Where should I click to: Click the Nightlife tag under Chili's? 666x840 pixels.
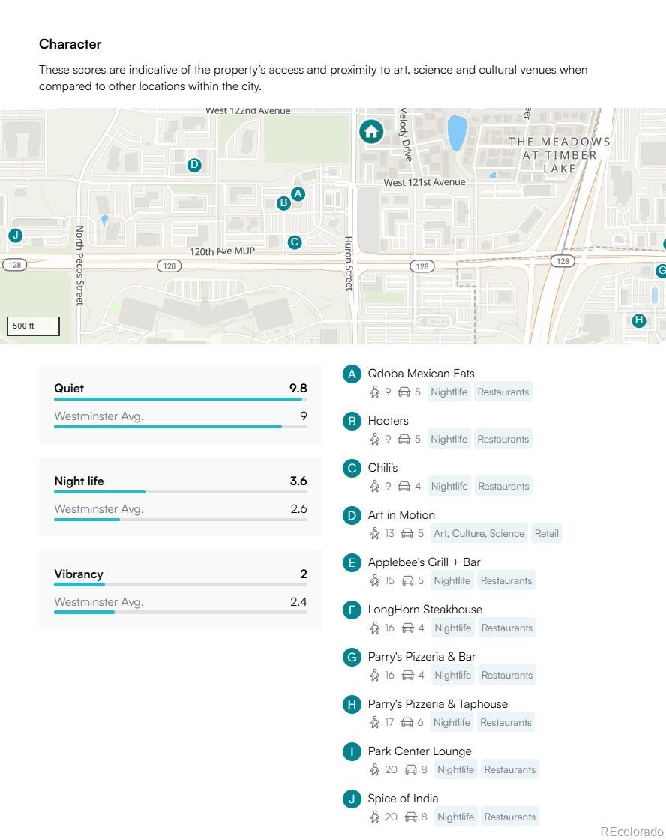[449, 487]
